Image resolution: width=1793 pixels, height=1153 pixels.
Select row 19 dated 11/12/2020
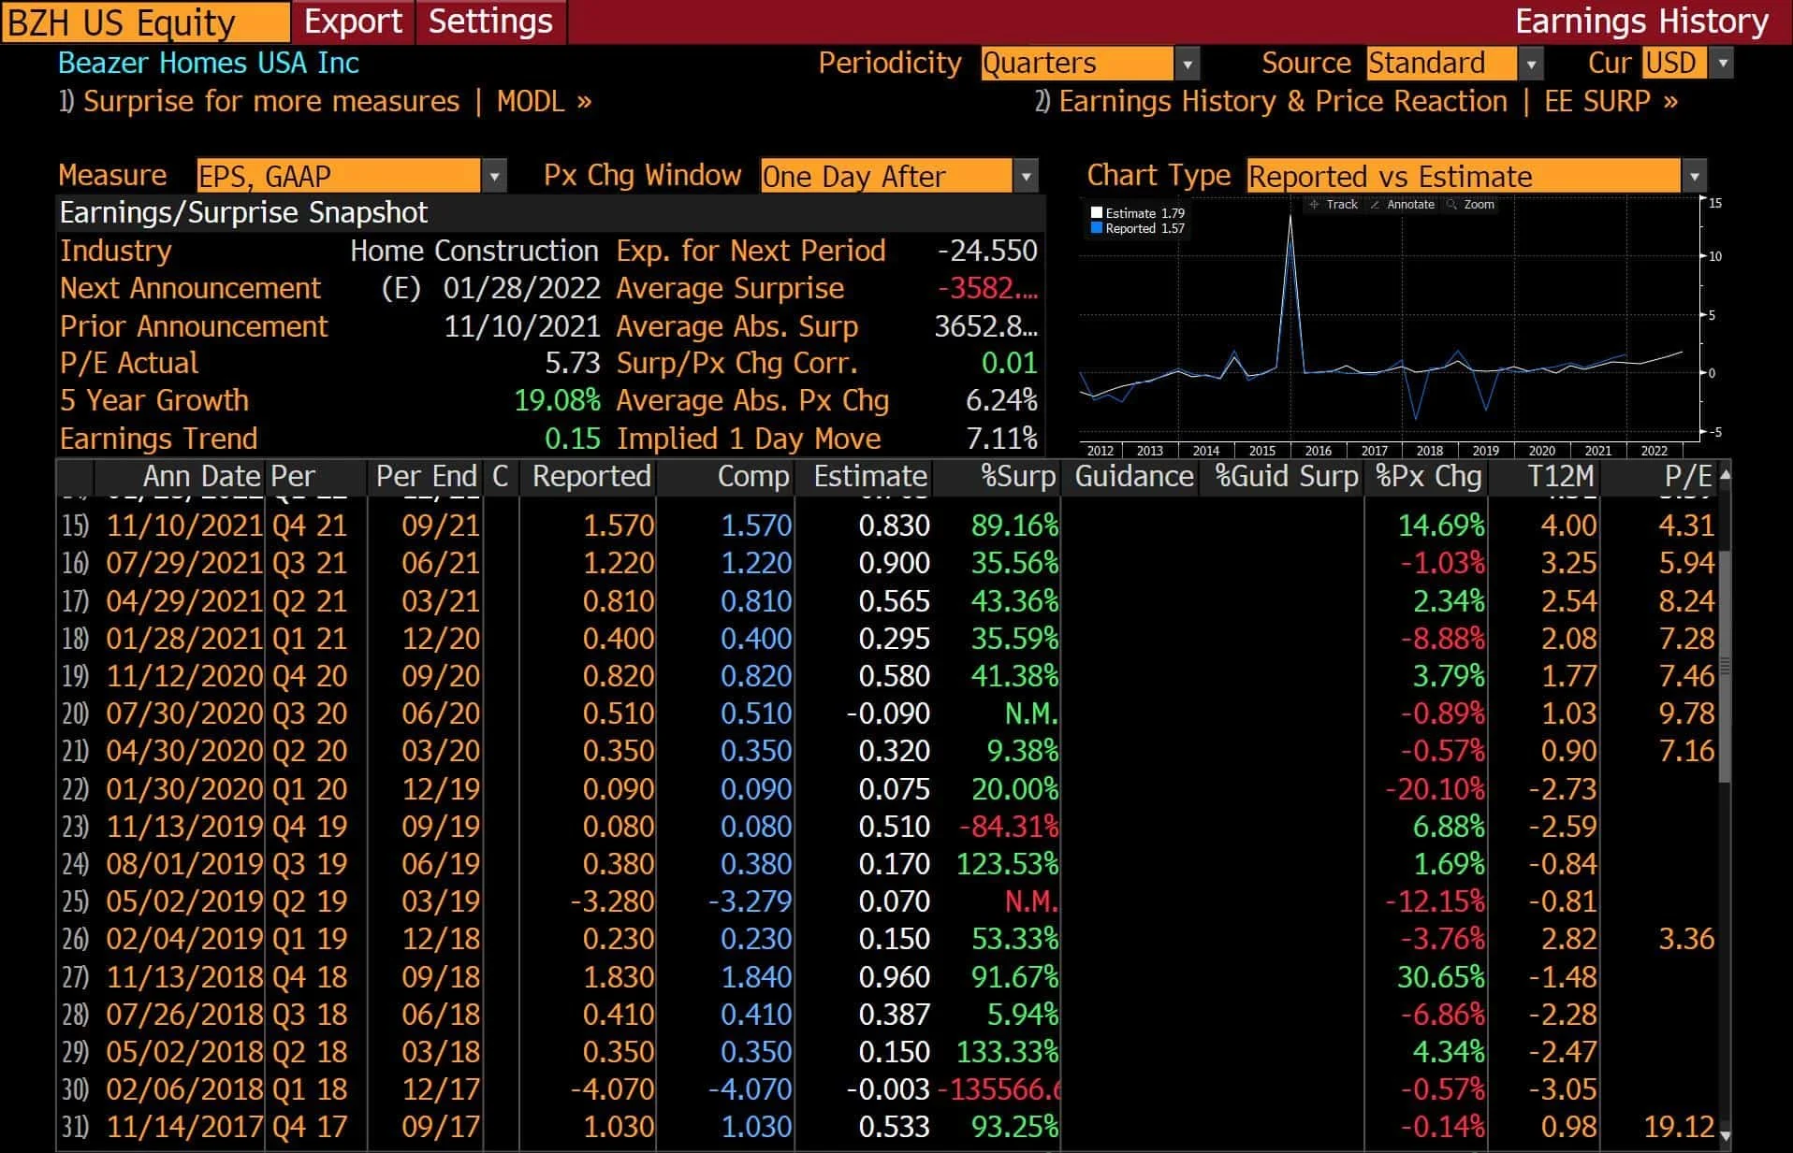tap(887, 676)
